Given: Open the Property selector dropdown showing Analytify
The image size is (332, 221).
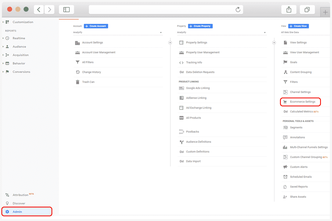Looking at the screenshot, I should pos(222,33).
